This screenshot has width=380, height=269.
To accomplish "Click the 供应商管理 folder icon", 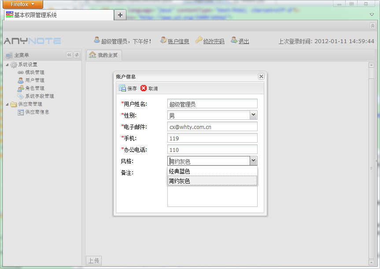I will [x=14, y=104].
